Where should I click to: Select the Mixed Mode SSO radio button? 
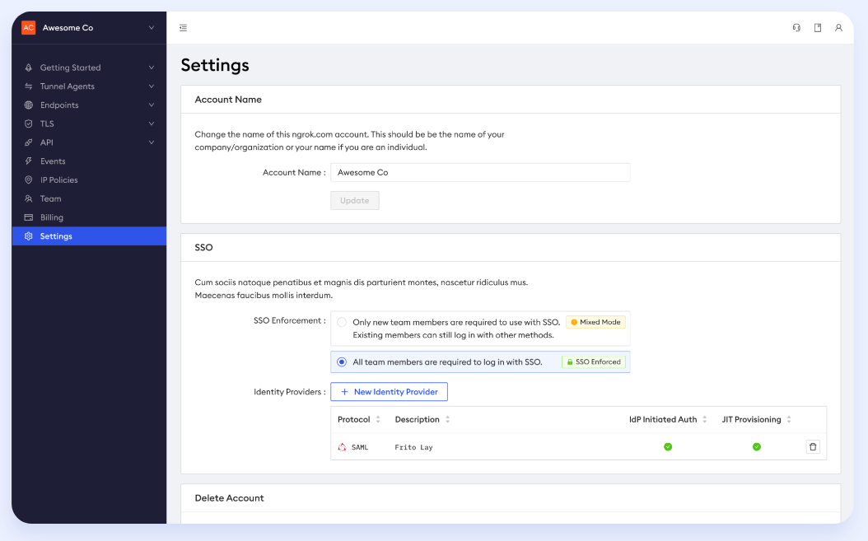coord(342,322)
